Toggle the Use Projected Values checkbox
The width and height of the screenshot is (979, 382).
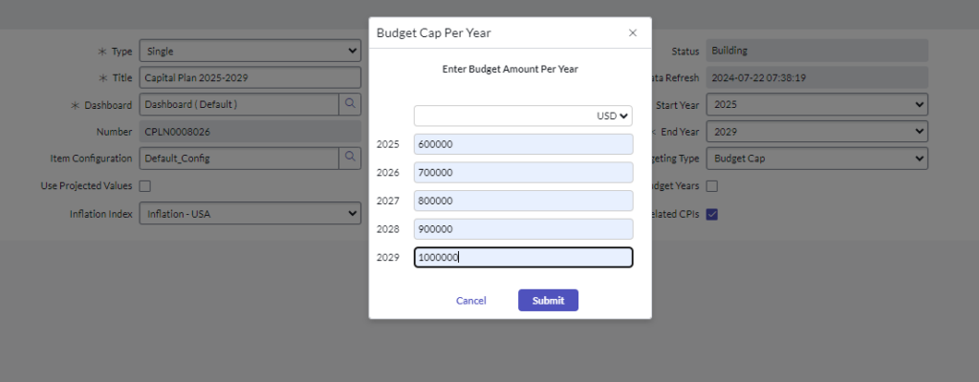tap(145, 186)
